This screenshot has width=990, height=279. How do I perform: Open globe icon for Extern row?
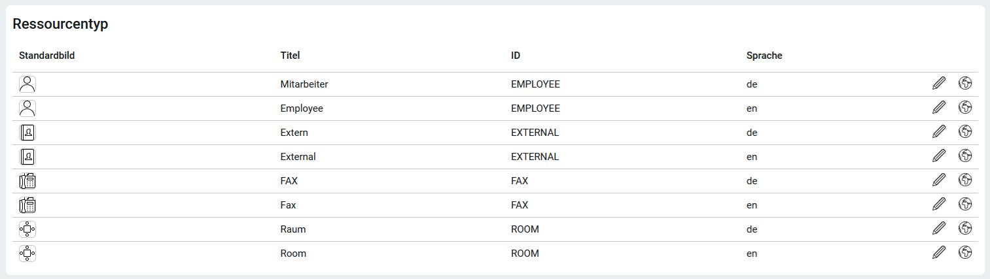tap(964, 131)
